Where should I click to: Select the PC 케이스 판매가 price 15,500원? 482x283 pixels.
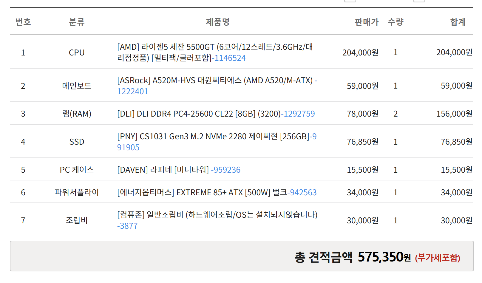click(363, 170)
